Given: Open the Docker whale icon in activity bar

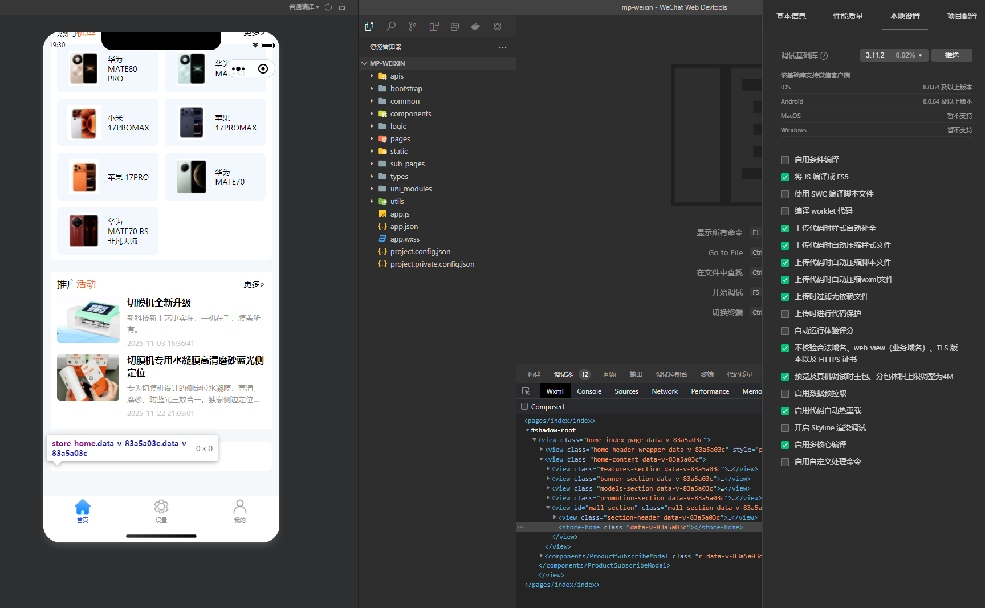Looking at the screenshot, I should [x=475, y=26].
